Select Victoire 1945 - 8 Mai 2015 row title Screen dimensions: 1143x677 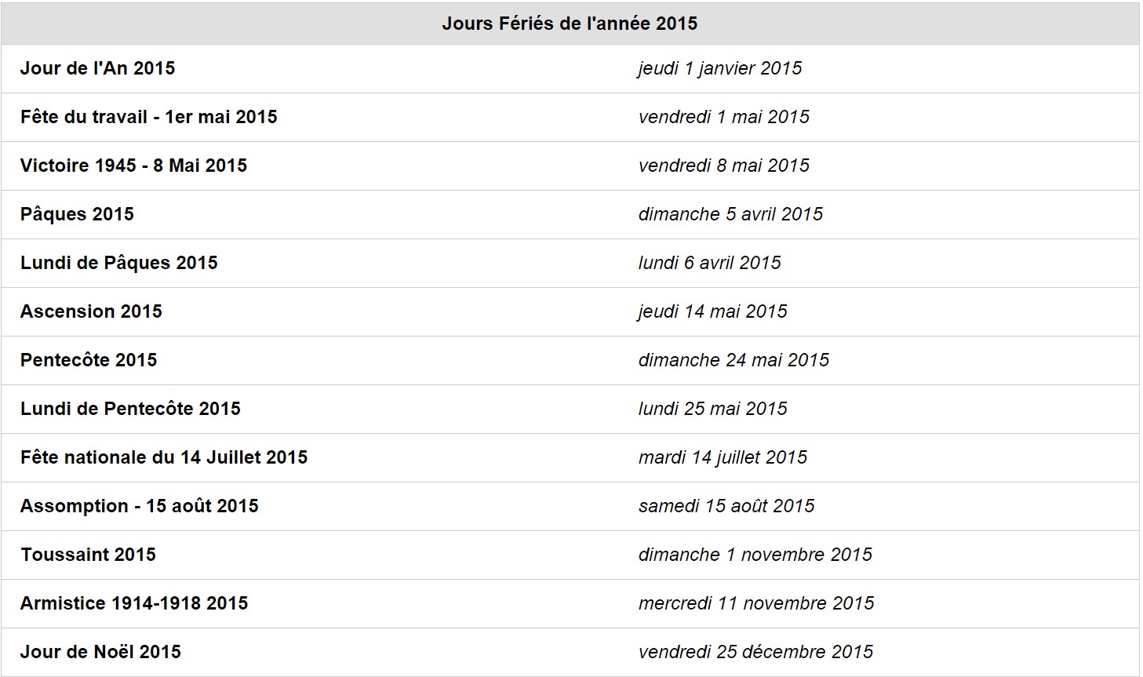tap(134, 166)
